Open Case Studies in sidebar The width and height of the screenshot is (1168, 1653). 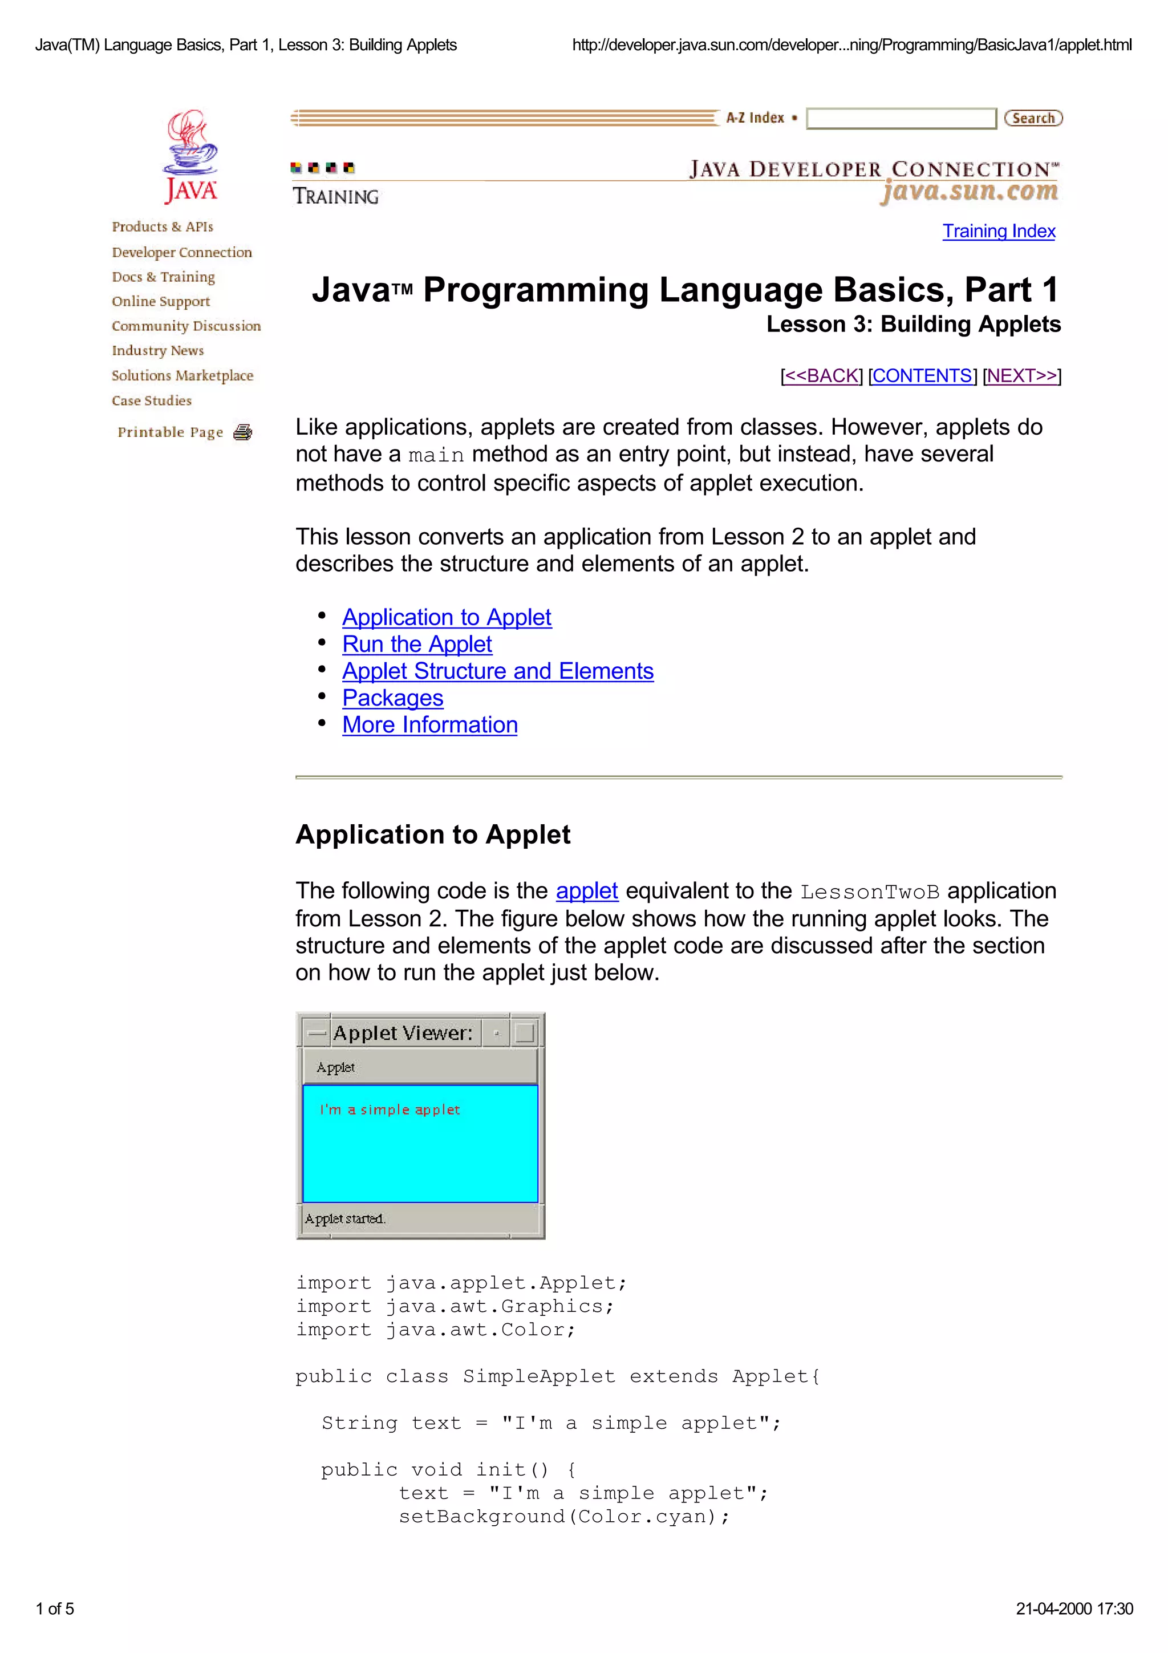(152, 400)
